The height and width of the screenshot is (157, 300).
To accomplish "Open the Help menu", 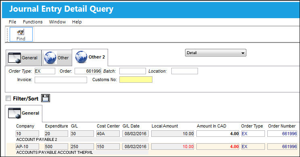I will (x=77, y=22).
